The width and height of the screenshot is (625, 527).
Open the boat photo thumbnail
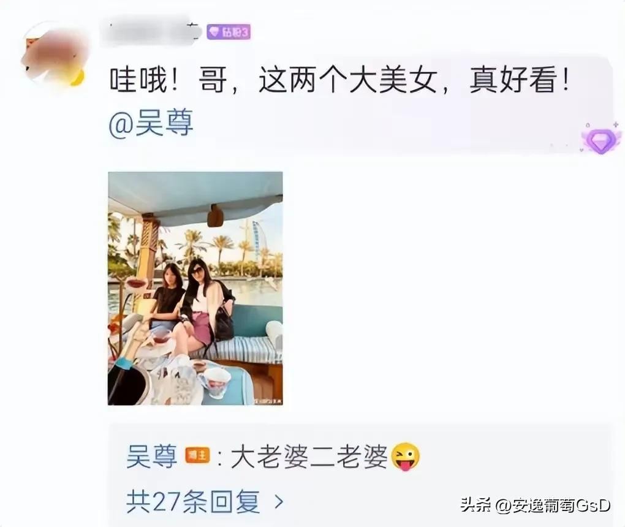pyautogui.click(x=195, y=288)
